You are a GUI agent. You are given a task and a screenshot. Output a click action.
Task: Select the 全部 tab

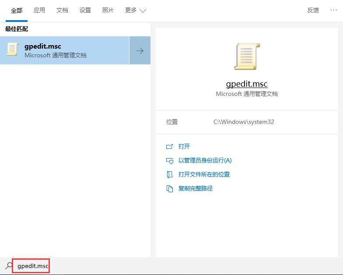pos(17,11)
